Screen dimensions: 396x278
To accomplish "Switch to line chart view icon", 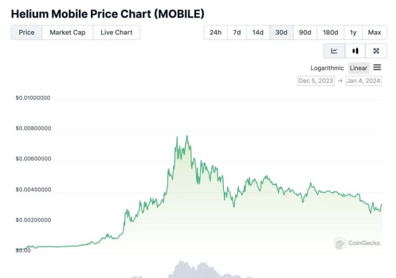I will [x=334, y=51].
